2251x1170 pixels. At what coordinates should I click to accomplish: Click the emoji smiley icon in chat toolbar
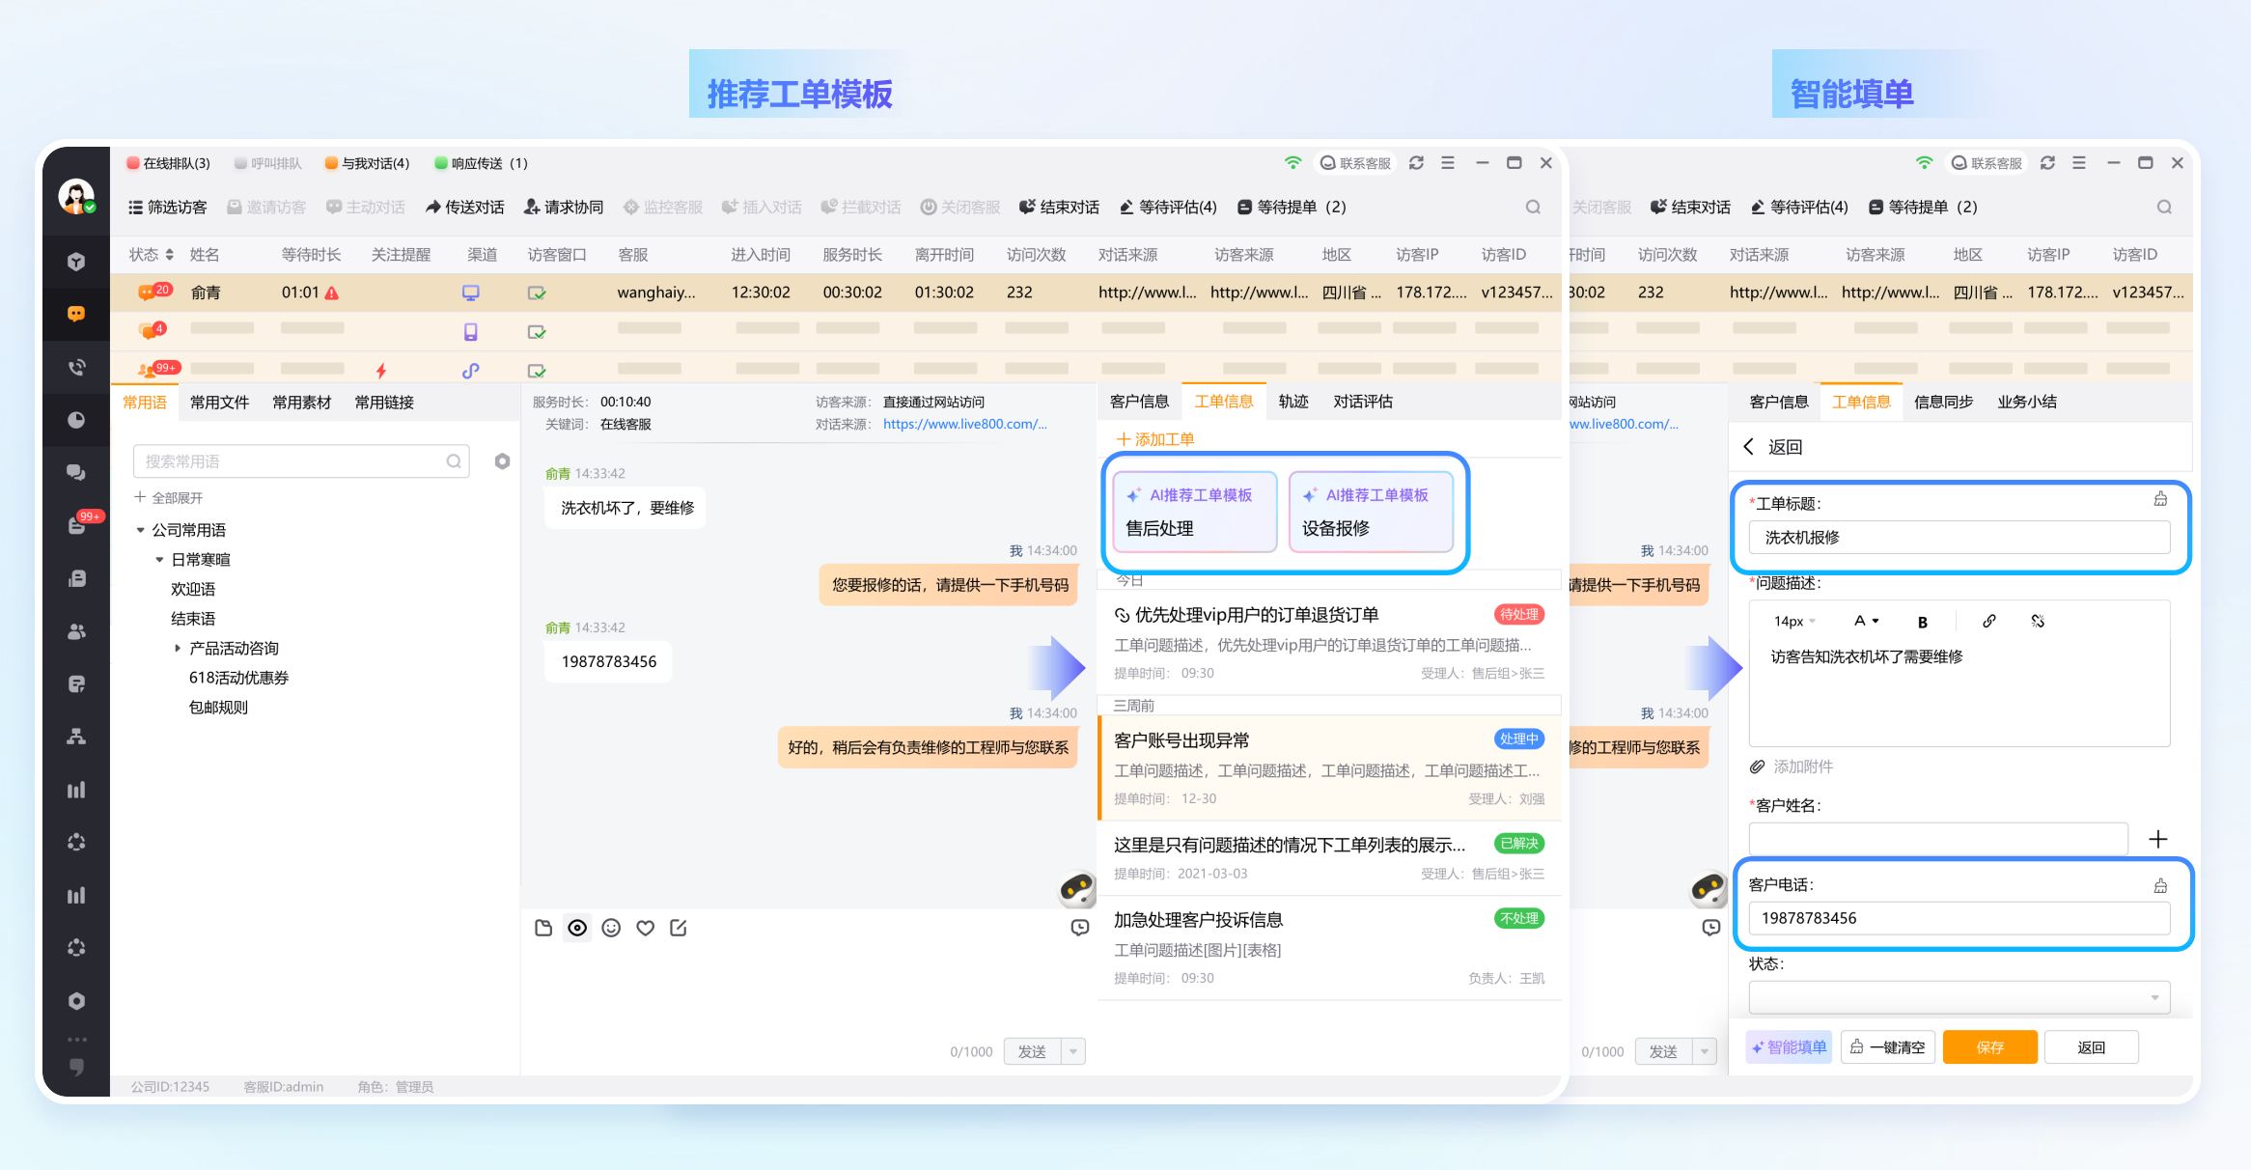click(611, 928)
